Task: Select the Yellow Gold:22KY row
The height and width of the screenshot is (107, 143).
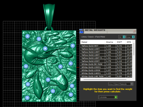Action: (106, 61)
